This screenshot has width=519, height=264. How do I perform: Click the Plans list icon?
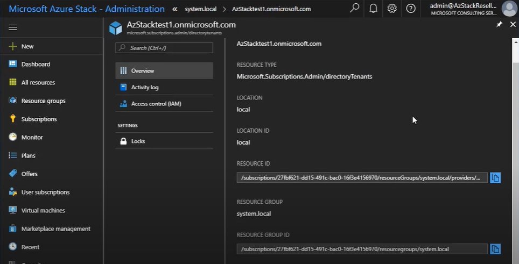point(12,155)
